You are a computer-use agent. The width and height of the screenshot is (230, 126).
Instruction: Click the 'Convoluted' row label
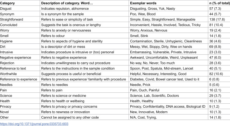coord(9,25)
